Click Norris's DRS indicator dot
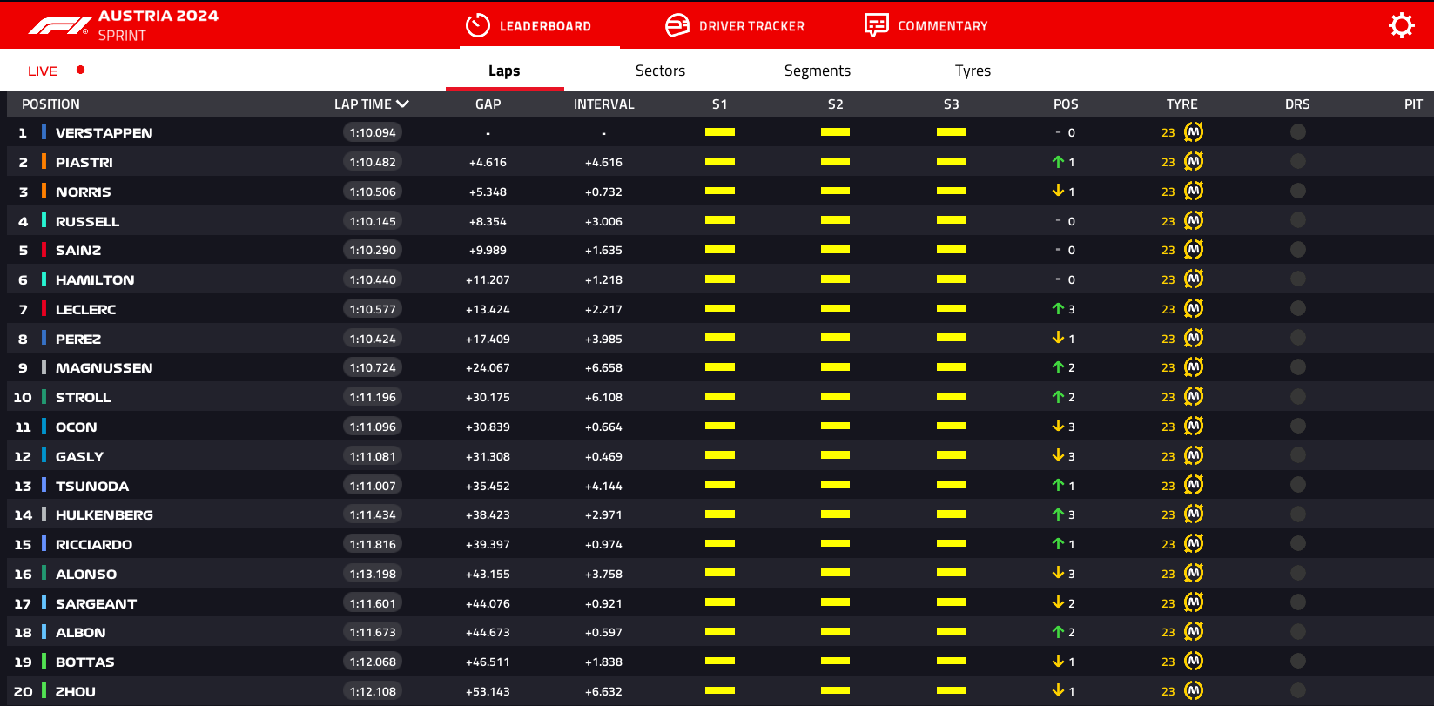1434x706 pixels. (x=1298, y=192)
